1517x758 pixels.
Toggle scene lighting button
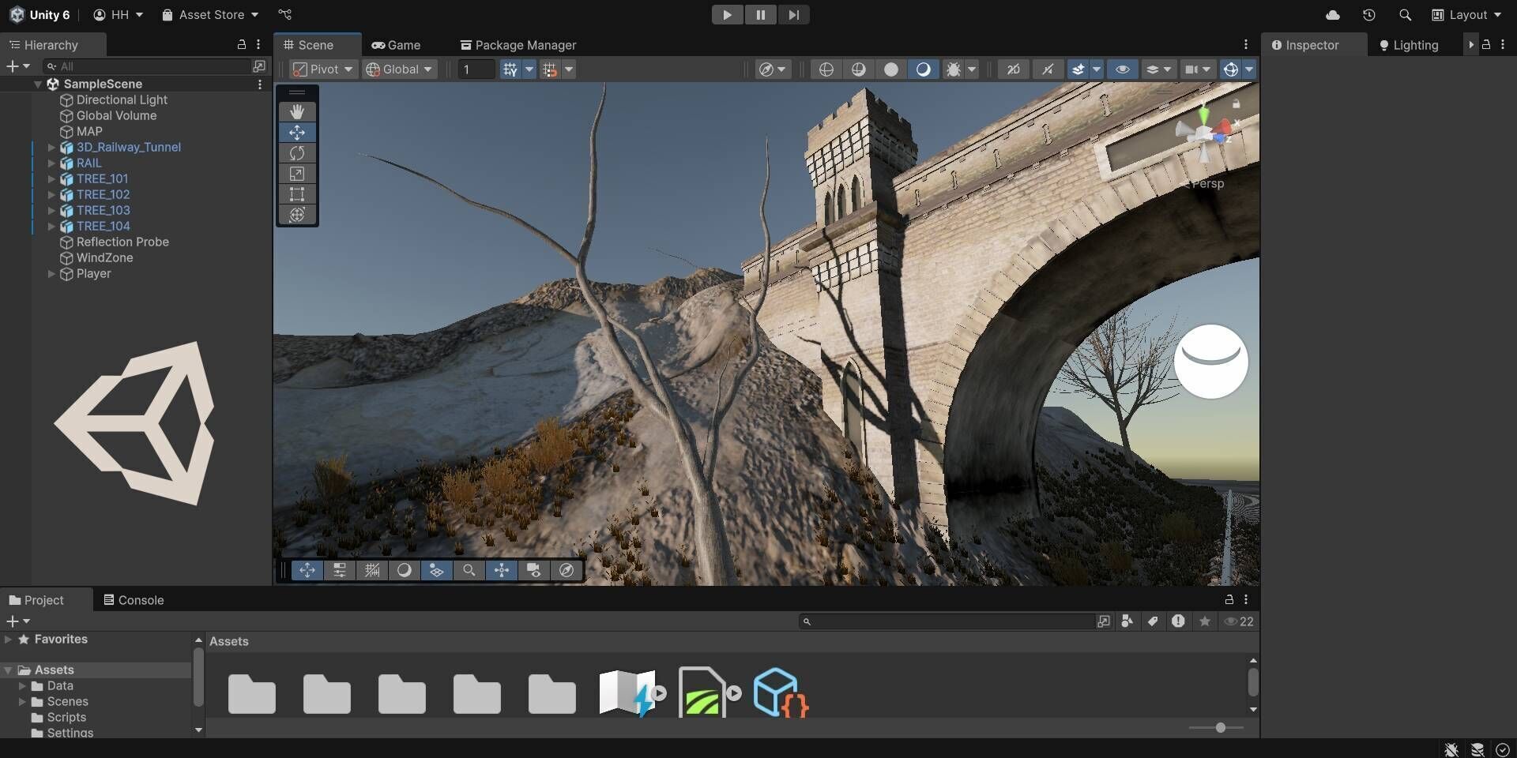point(1048,69)
